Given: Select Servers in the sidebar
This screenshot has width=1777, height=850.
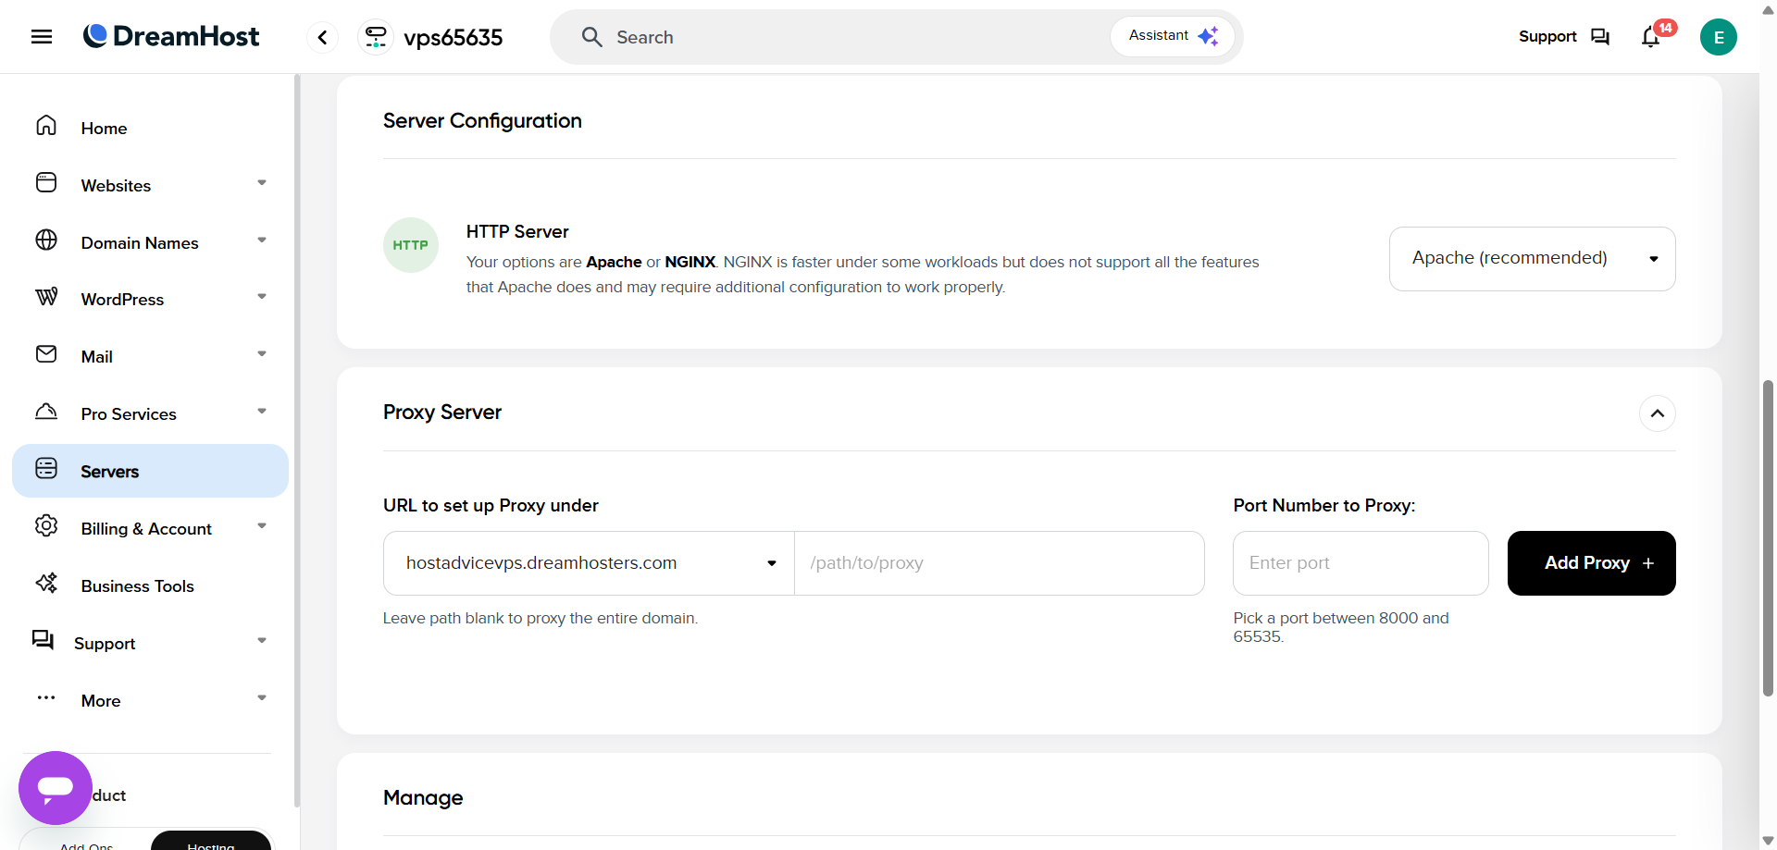Looking at the screenshot, I should coord(150,471).
